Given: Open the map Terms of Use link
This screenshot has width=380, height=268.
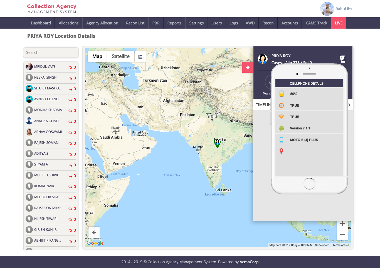Looking at the screenshot, I should 341,245.
